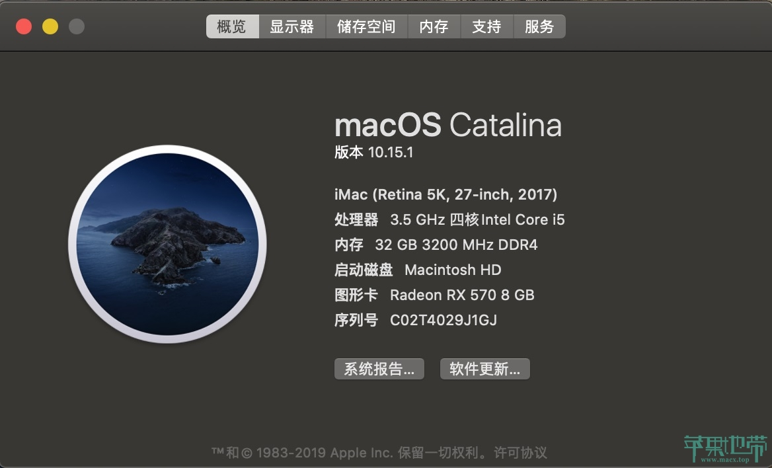Click the serial number C02T4029J1GJ
This screenshot has height=468, width=772.
443,320
